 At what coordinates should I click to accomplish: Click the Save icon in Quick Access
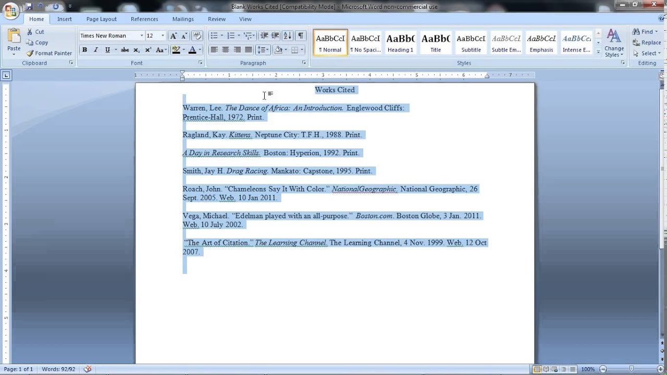click(x=29, y=7)
